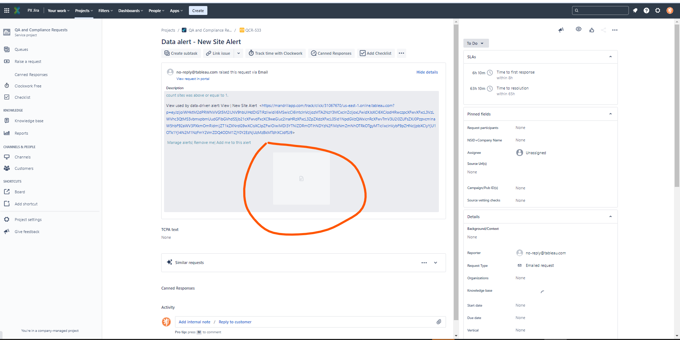Open the Knowledge base sidebar item
680x340 pixels.
coord(29,121)
